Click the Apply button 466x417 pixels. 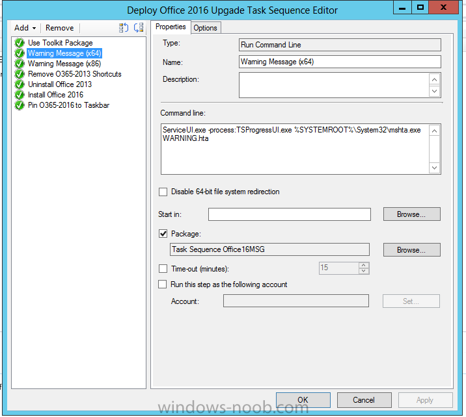(425, 400)
